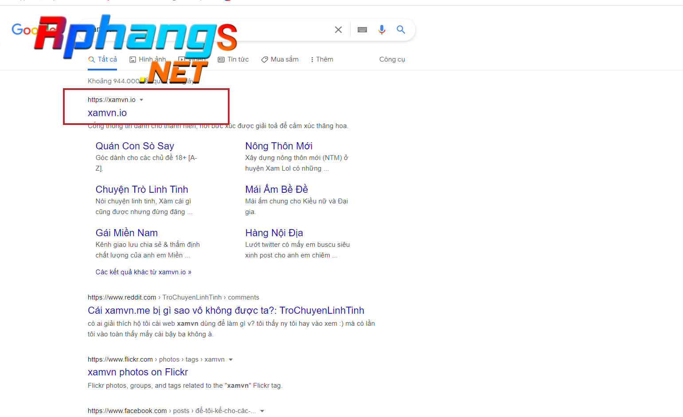Click the Hình ảnh picture icon
This screenshot has width=683, height=417.
pos(133,59)
